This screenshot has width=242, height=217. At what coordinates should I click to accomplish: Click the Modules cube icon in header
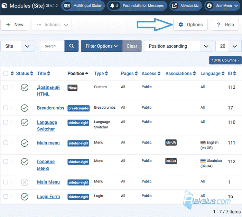[x=4, y=6]
